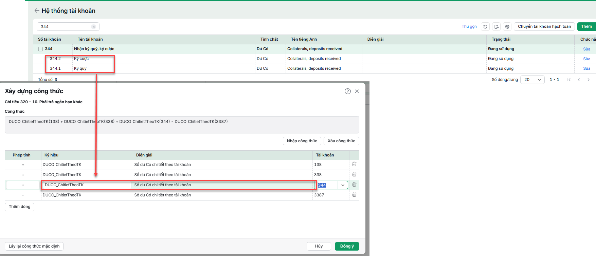Go back using the arrow beside Hệ thống tài khoản

coord(37,10)
